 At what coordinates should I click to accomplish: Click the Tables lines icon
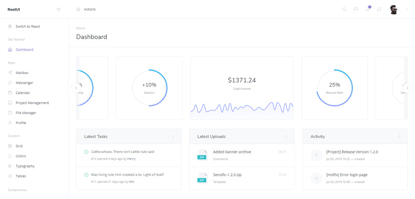coord(10,176)
